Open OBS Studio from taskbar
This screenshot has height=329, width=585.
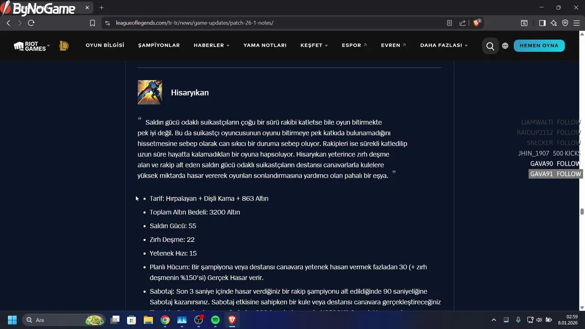click(199, 320)
